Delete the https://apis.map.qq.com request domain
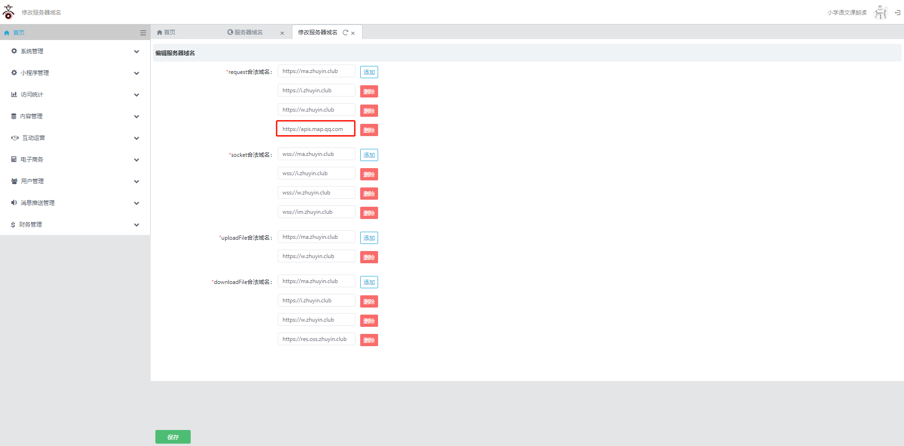 pyautogui.click(x=369, y=130)
